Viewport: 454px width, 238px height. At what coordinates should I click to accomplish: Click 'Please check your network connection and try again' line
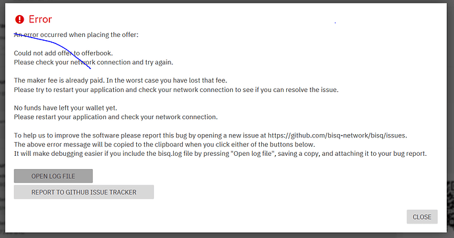(x=93, y=62)
